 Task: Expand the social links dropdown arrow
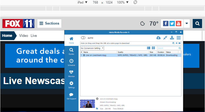[187, 24]
